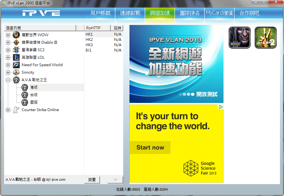Click the IPVE logo in header
The image size is (284, 196).
coord(41,13)
